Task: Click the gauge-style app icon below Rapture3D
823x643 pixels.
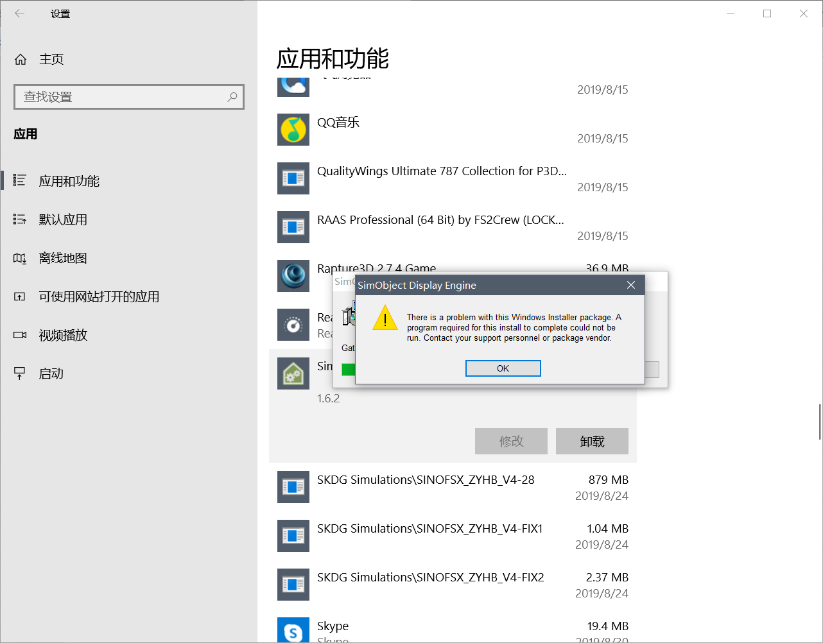Action: (293, 325)
